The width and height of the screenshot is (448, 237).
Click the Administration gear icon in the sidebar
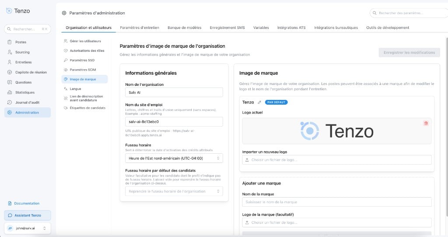tap(10, 113)
